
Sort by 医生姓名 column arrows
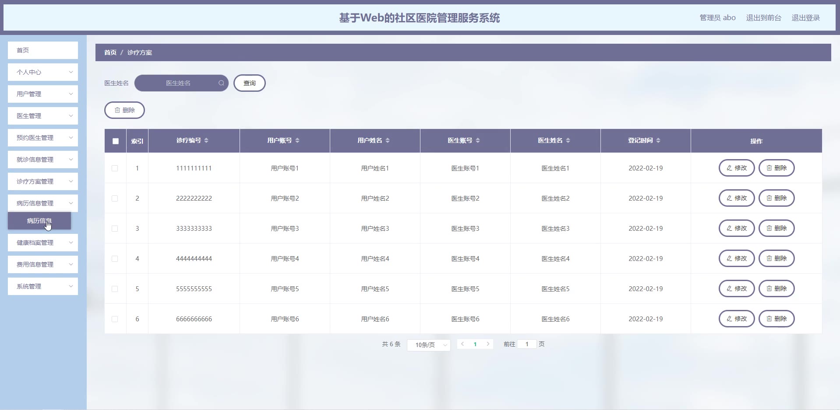pyautogui.click(x=568, y=140)
